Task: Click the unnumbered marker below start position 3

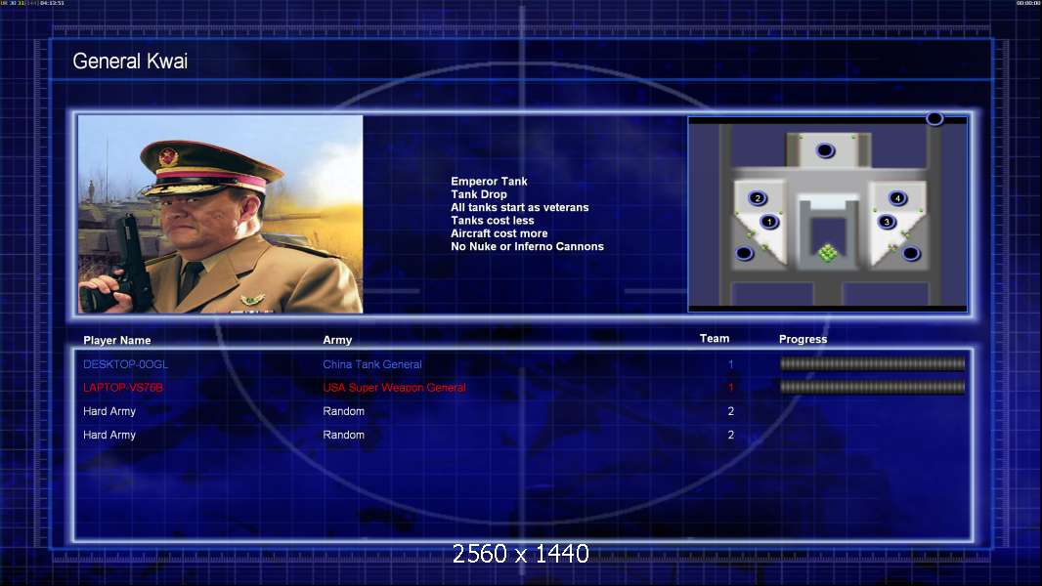Action: pyautogui.click(x=911, y=253)
